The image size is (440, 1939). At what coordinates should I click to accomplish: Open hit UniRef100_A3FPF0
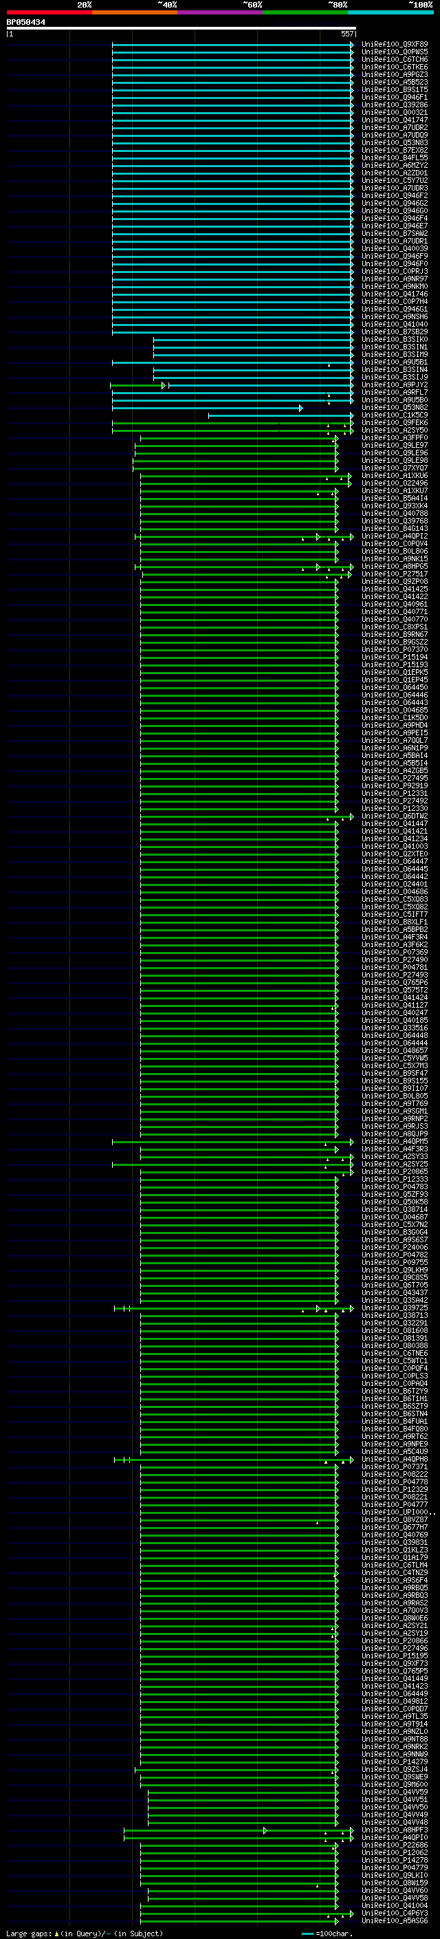[395, 437]
